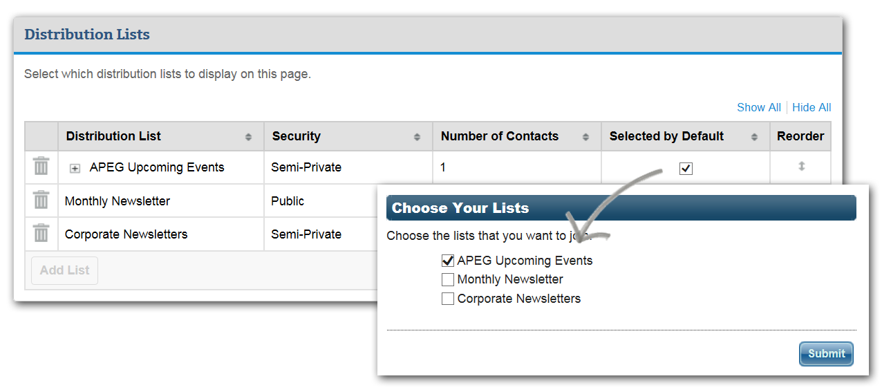Remove Corporate Newsletters using trash icon
882x392 pixels.
pos(41,233)
